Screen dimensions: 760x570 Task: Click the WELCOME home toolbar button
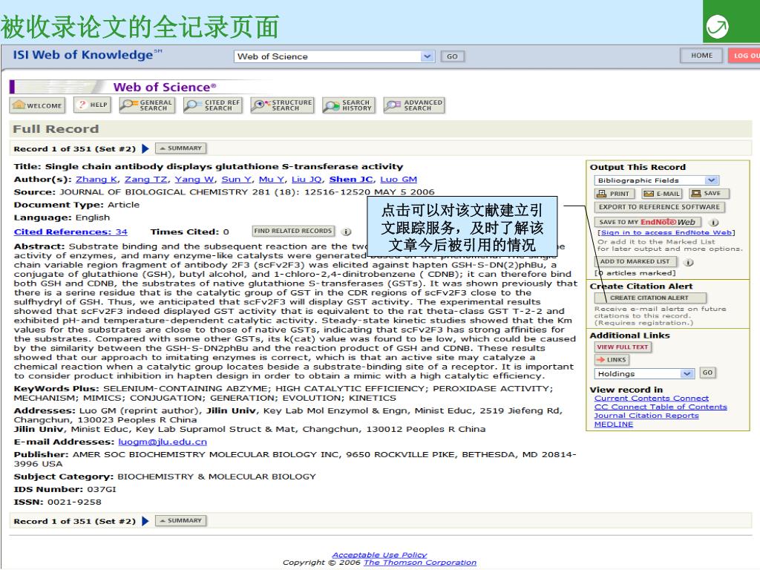[37, 105]
